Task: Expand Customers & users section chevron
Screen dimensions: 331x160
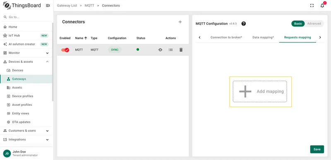Action: coord(47,131)
